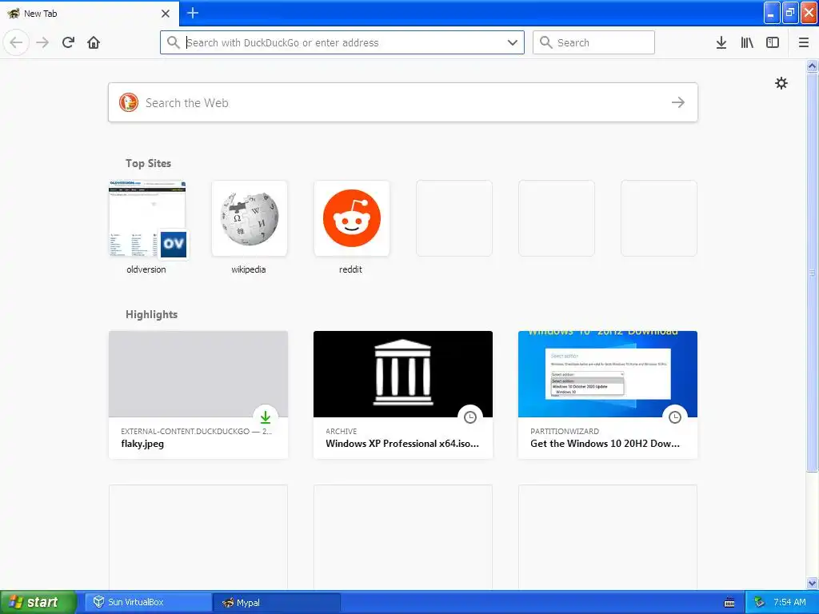The width and height of the screenshot is (819, 614).
Task: Click the history clock on PartitionWizard card
Action: click(675, 417)
